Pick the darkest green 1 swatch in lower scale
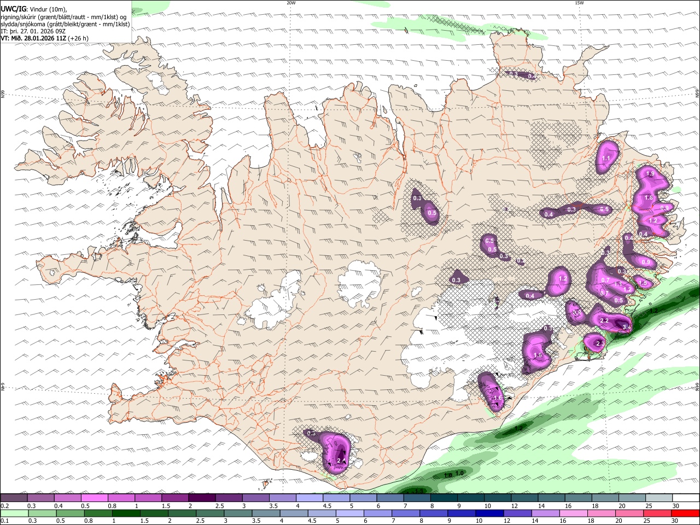This screenshot has width=700, height=525. (126, 513)
